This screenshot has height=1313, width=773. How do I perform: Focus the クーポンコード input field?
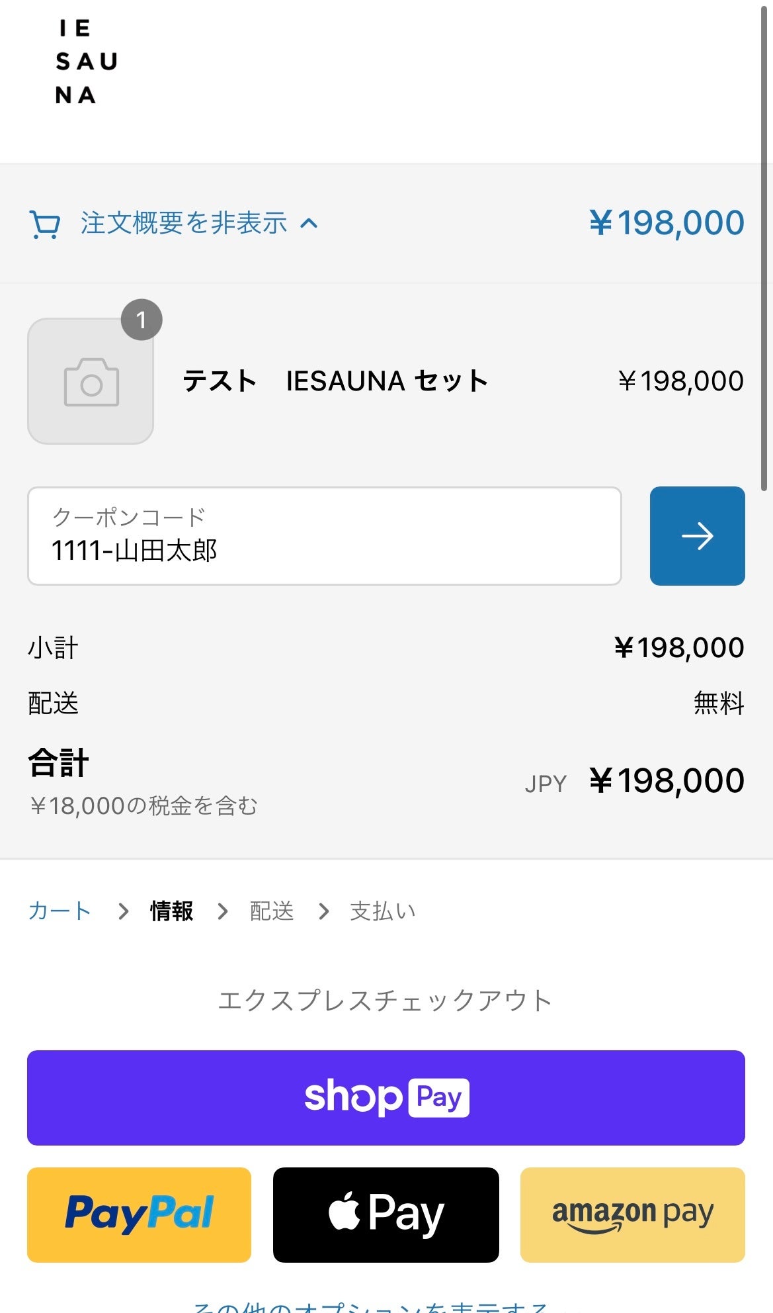click(x=324, y=537)
